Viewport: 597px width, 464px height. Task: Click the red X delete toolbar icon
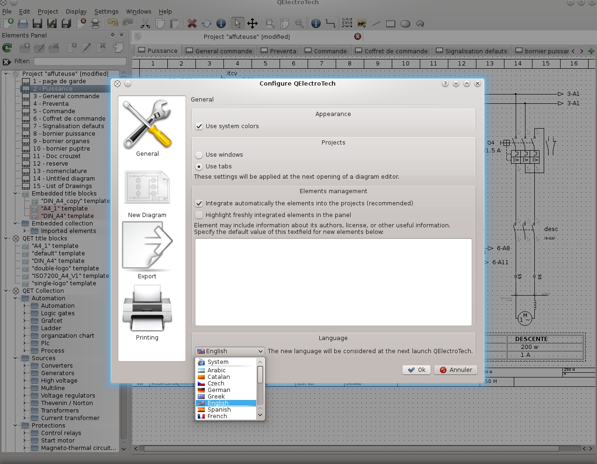(192, 23)
